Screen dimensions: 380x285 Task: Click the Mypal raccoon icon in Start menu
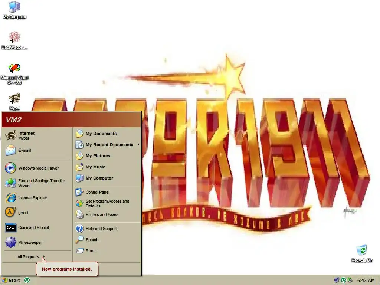coord(11,135)
